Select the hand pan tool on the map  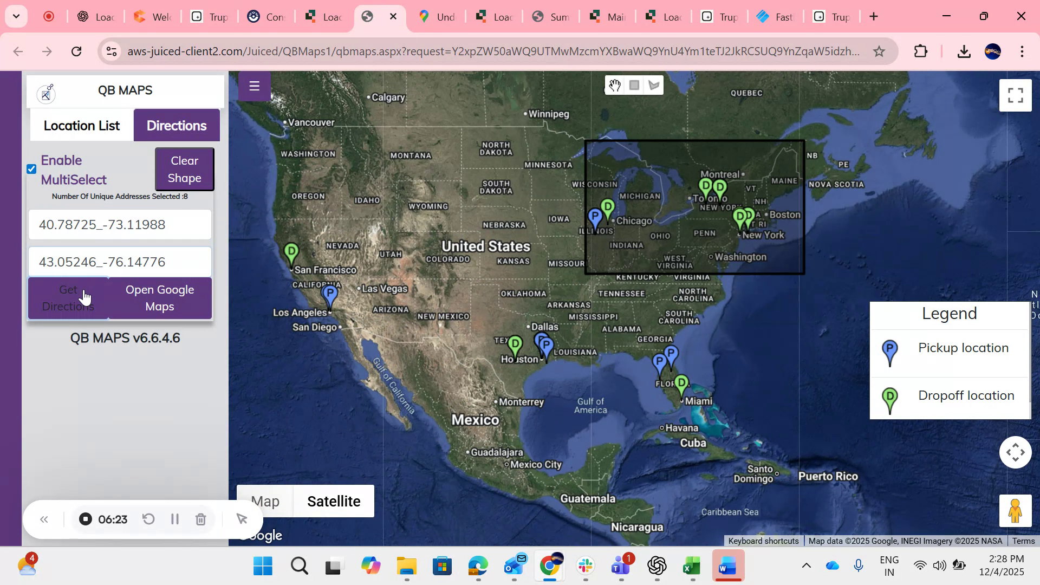click(x=615, y=85)
